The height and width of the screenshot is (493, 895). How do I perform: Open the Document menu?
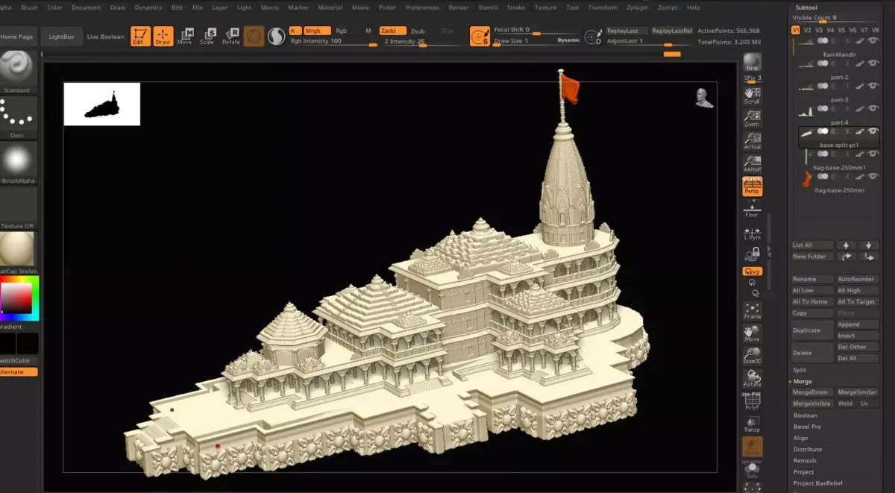87,7
